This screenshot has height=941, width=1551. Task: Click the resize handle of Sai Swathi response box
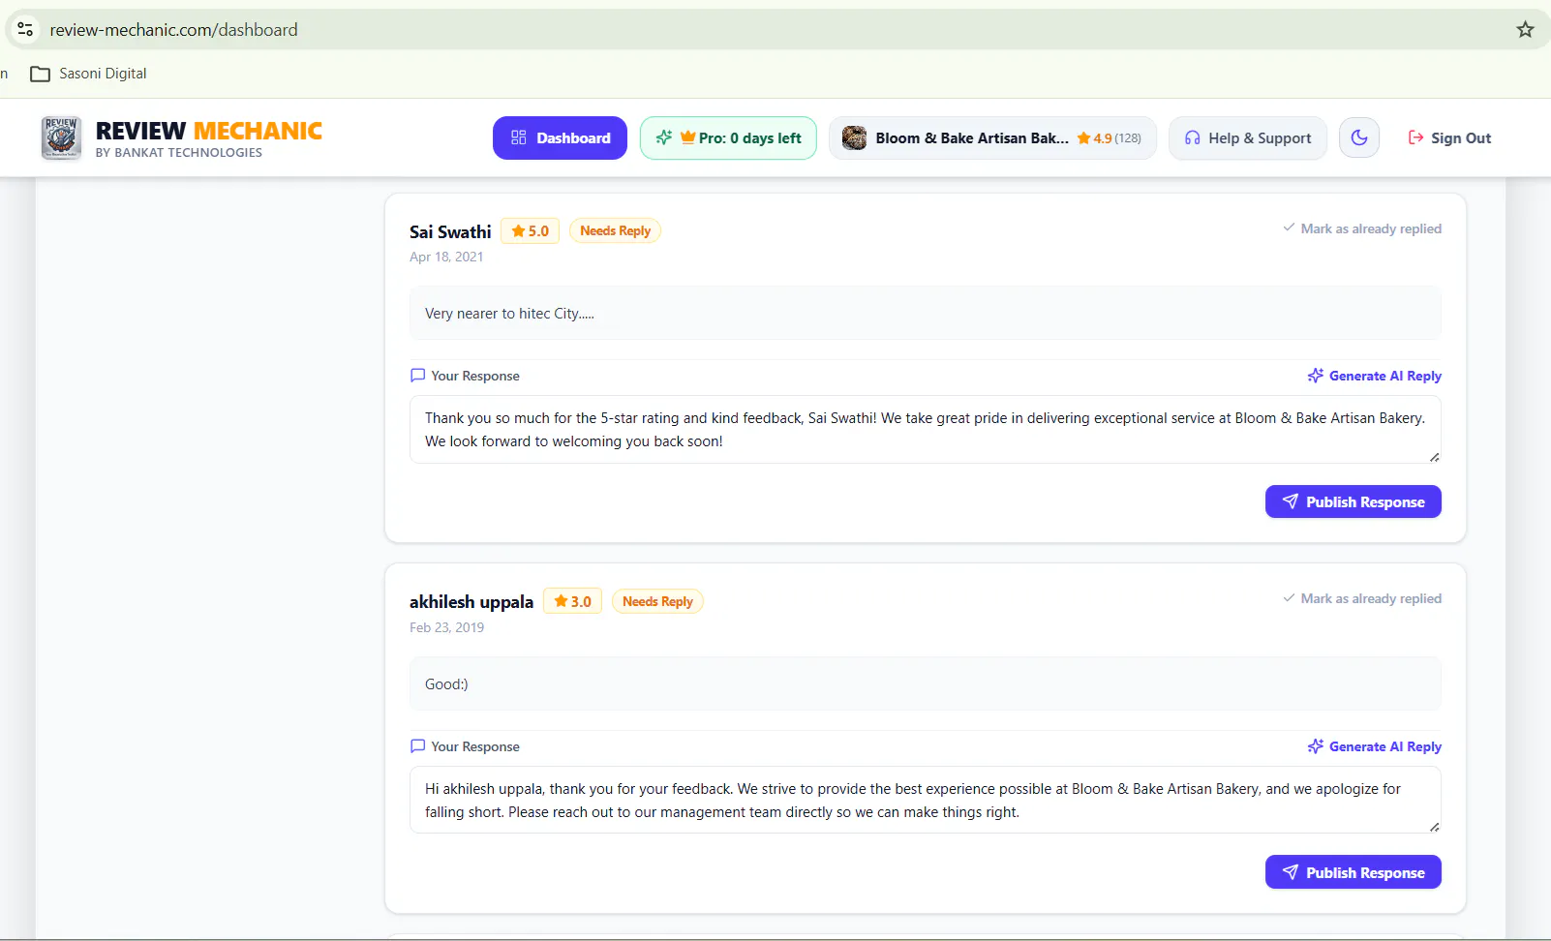pos(1434,457)
